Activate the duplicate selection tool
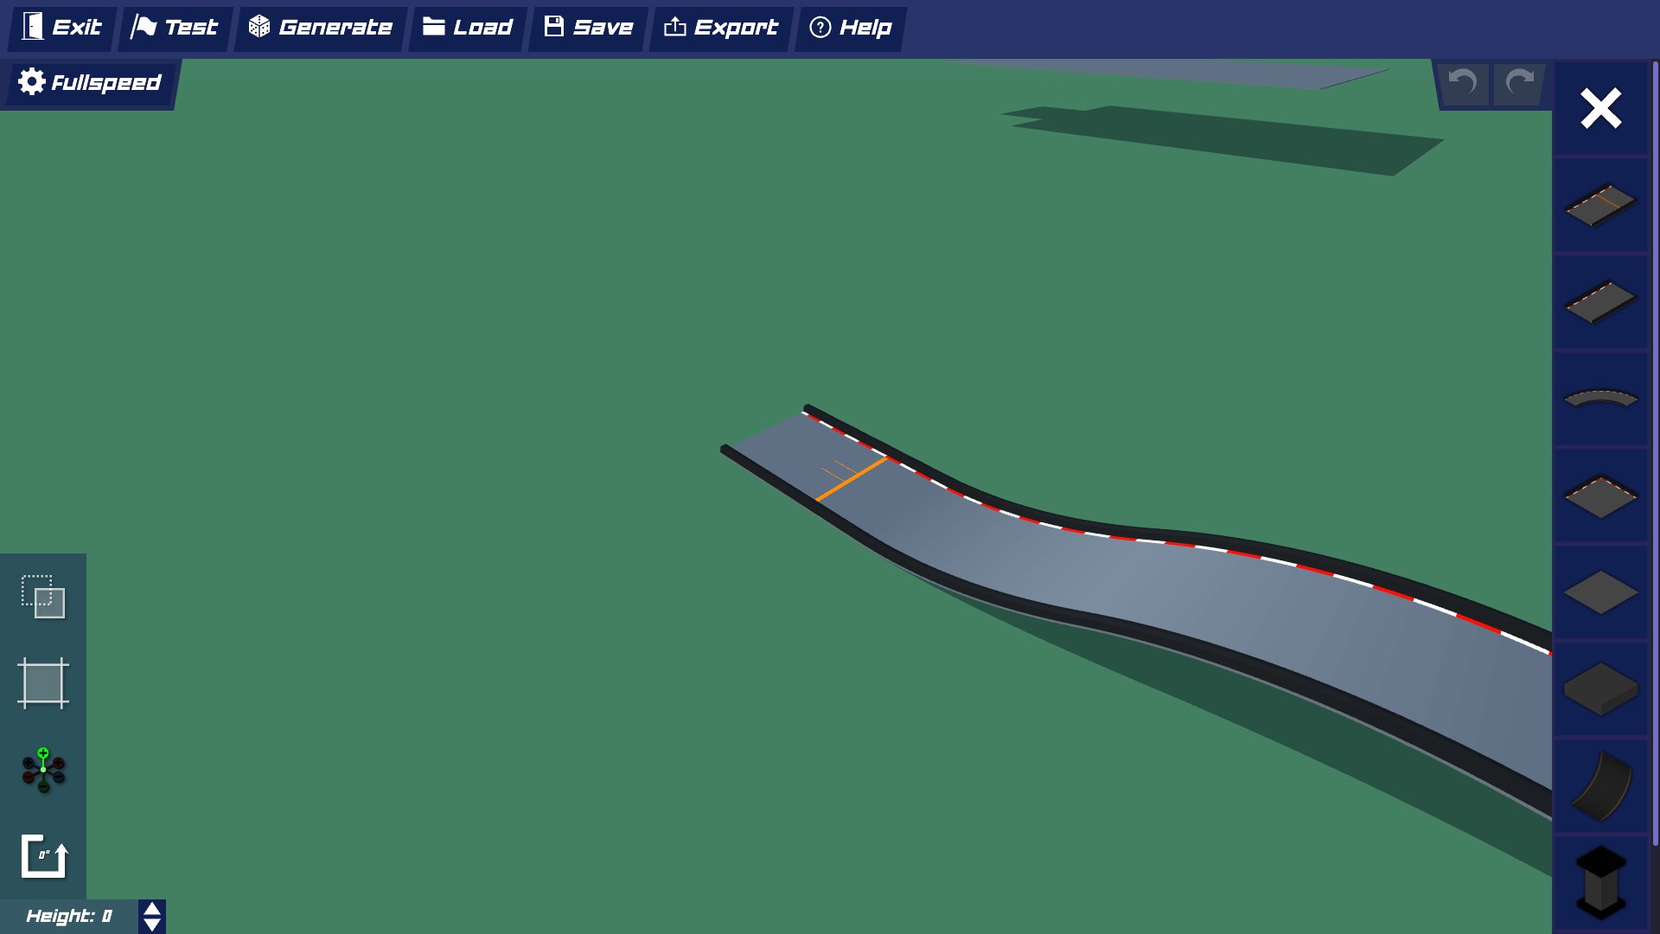1660x934 pixels. click(43, 597)
